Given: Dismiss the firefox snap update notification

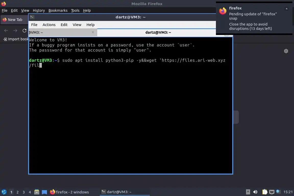Looking at the screenshot, I should [286, 9].
